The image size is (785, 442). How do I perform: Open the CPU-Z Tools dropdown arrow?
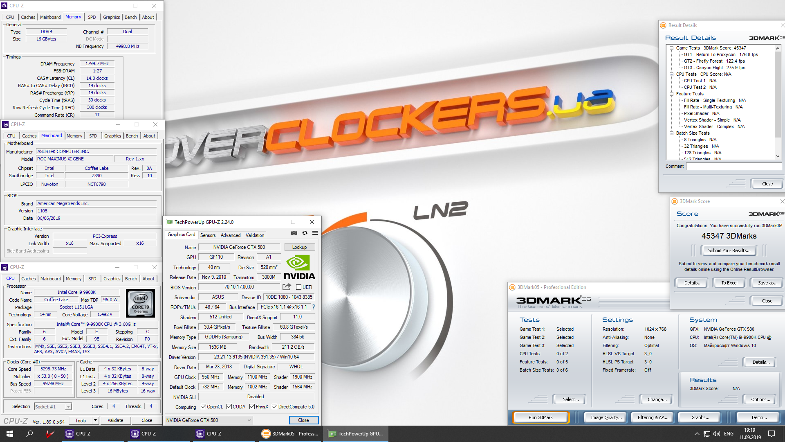tap(95, 420)
